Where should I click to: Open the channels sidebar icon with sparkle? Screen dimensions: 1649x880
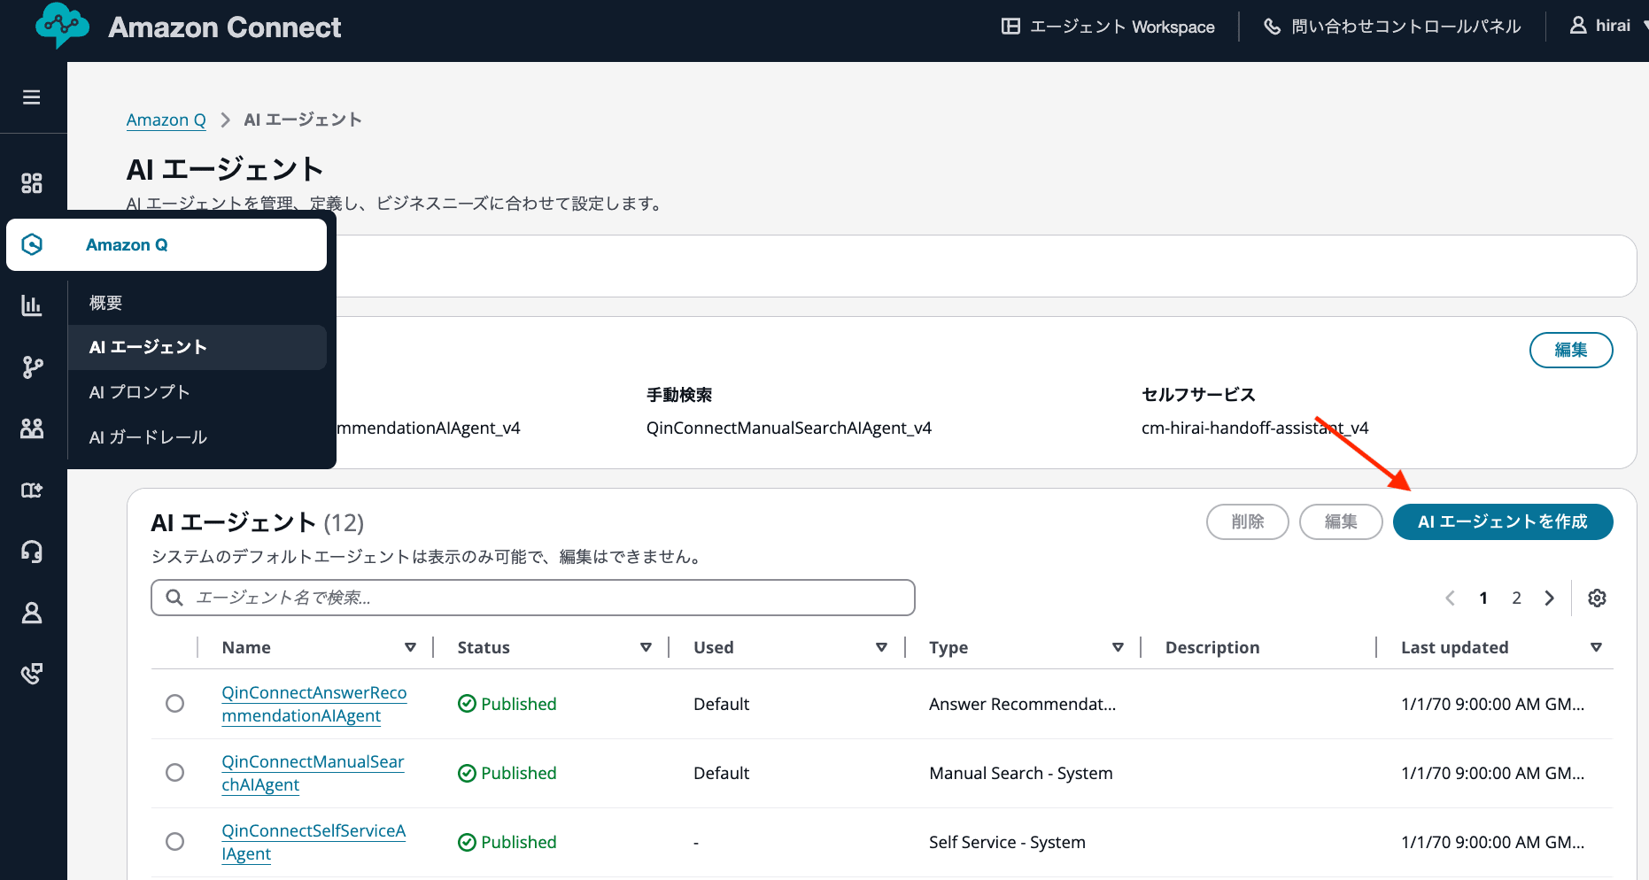click(x=32, y=490)
